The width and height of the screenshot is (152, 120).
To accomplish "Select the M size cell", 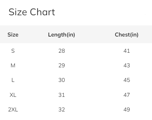I will tap(13, 65).
